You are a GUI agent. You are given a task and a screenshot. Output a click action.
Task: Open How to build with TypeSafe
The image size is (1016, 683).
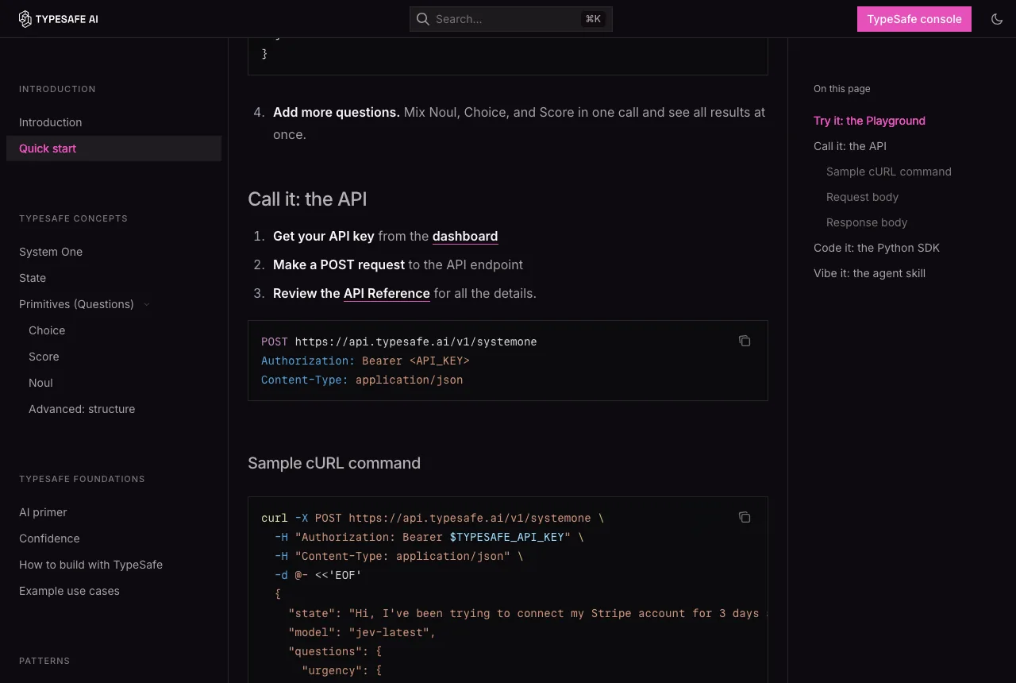[x=90, y=565]
